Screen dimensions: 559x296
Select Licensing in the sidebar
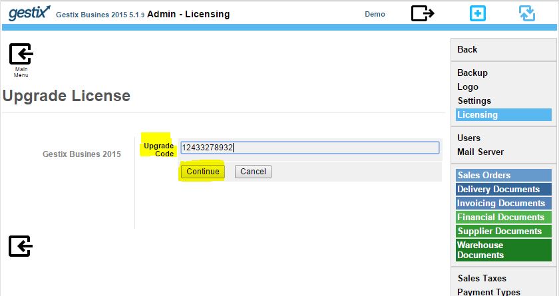point(503,114)
